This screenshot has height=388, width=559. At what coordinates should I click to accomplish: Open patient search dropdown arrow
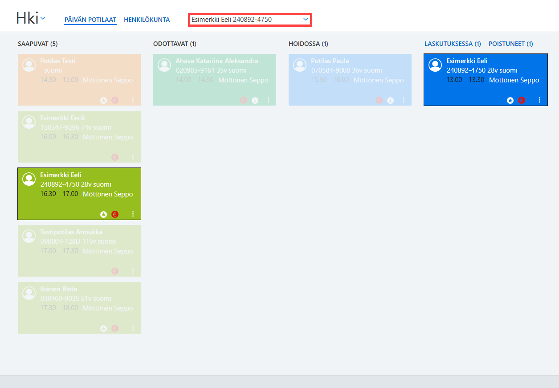click(306, 20)
